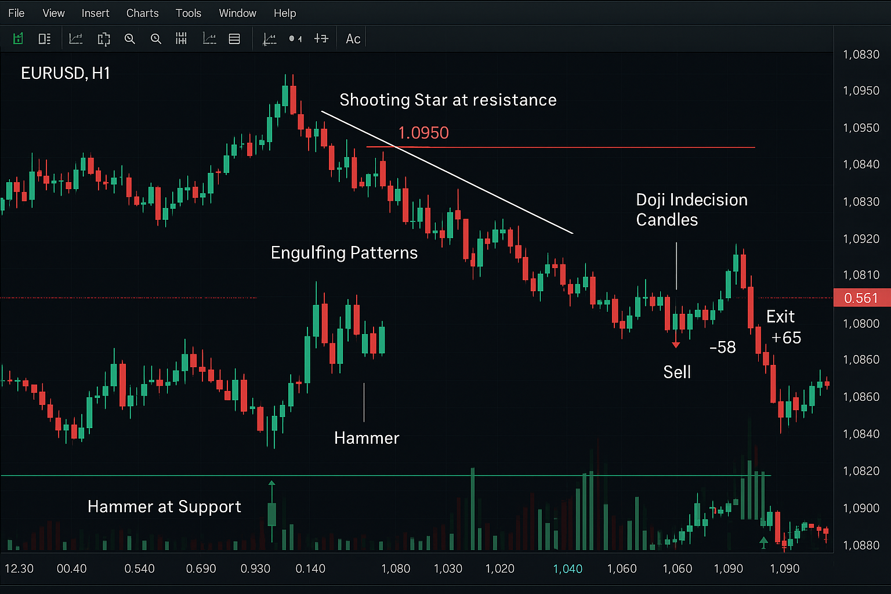The height and width of the screenshot is (594, 891).
Task: Click the candlestick bars chart icon
Action: click(182, 39)
